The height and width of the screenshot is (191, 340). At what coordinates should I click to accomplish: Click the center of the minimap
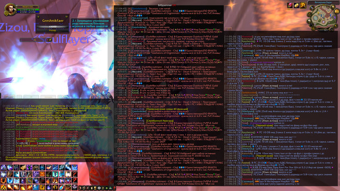click(324, 16)
